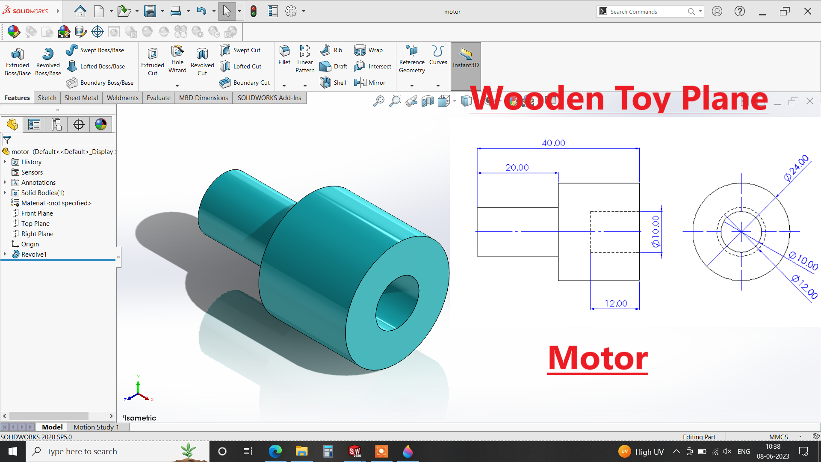This screenshot has width=821, height=462.
Task: Toggle the Section View icon
Action: coord(427,101)
